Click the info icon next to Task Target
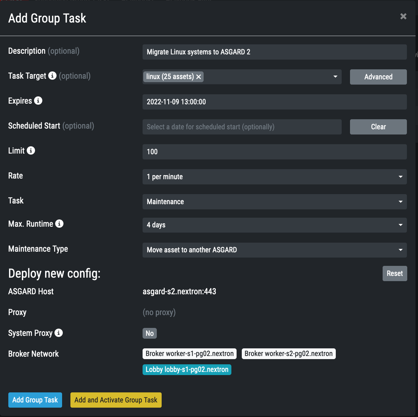Viewport: 418px width, 417px height. point(52,76)
